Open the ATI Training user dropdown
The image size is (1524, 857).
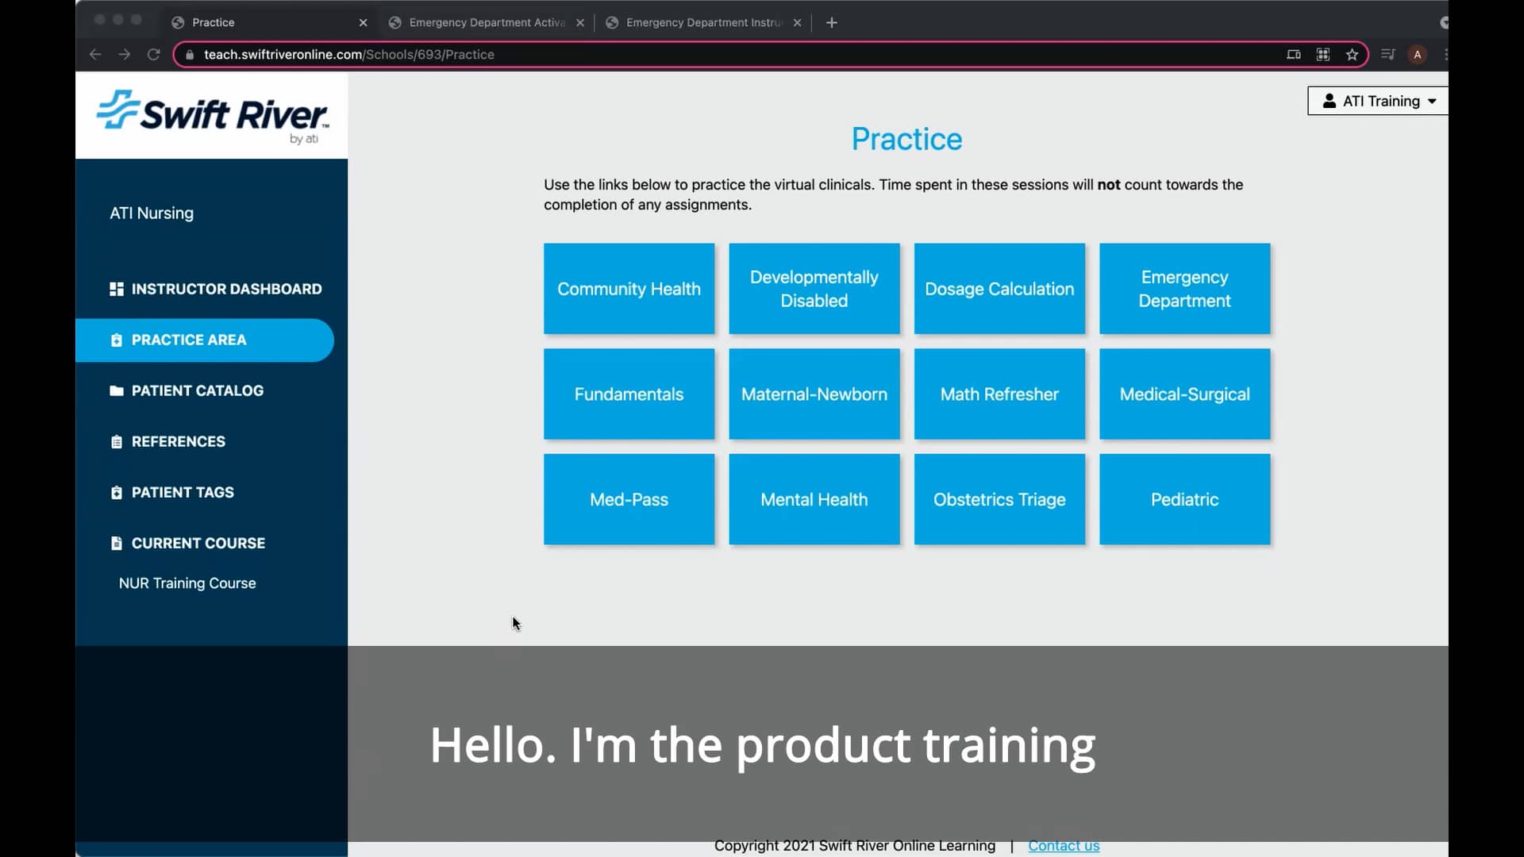click(x=1379, y=101)
